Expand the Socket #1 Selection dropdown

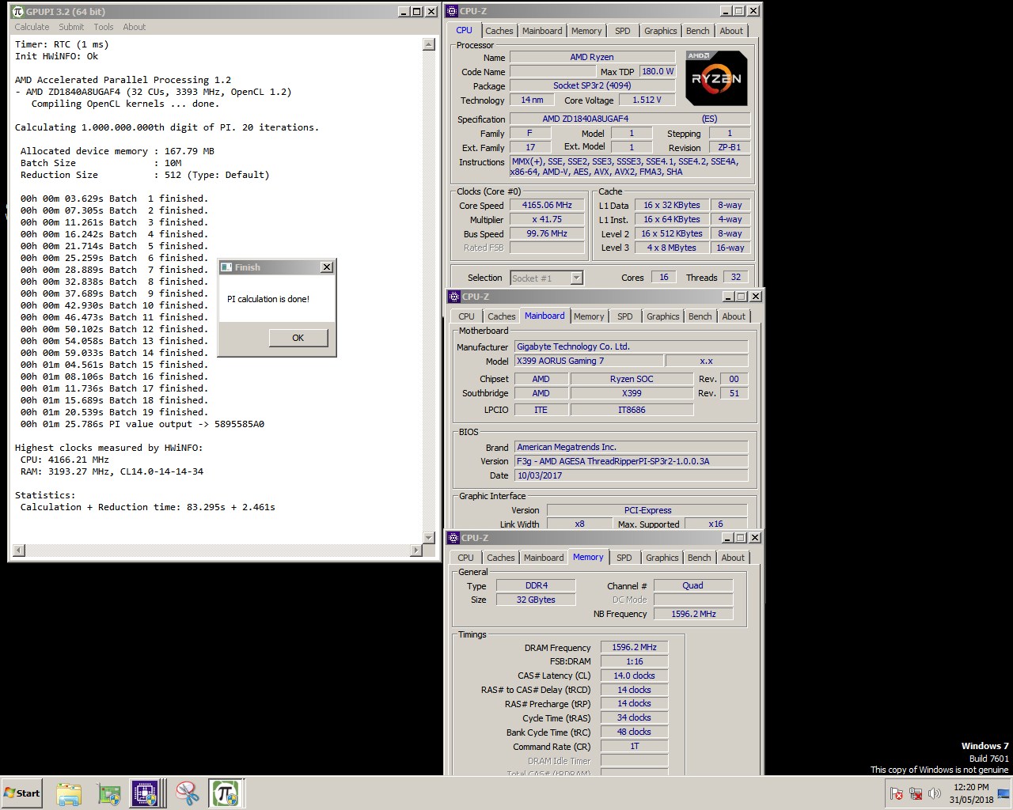coord(576,278)
